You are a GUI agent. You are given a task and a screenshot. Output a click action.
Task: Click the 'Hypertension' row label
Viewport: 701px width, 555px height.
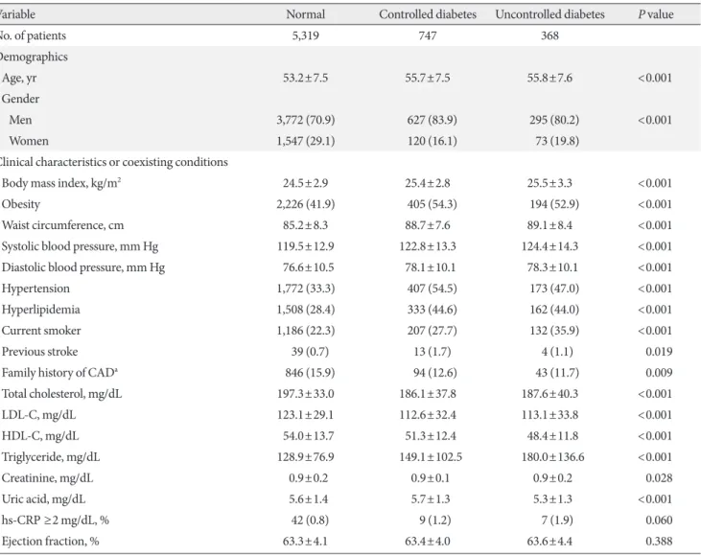pyautogui.click(x=35, y=289)
